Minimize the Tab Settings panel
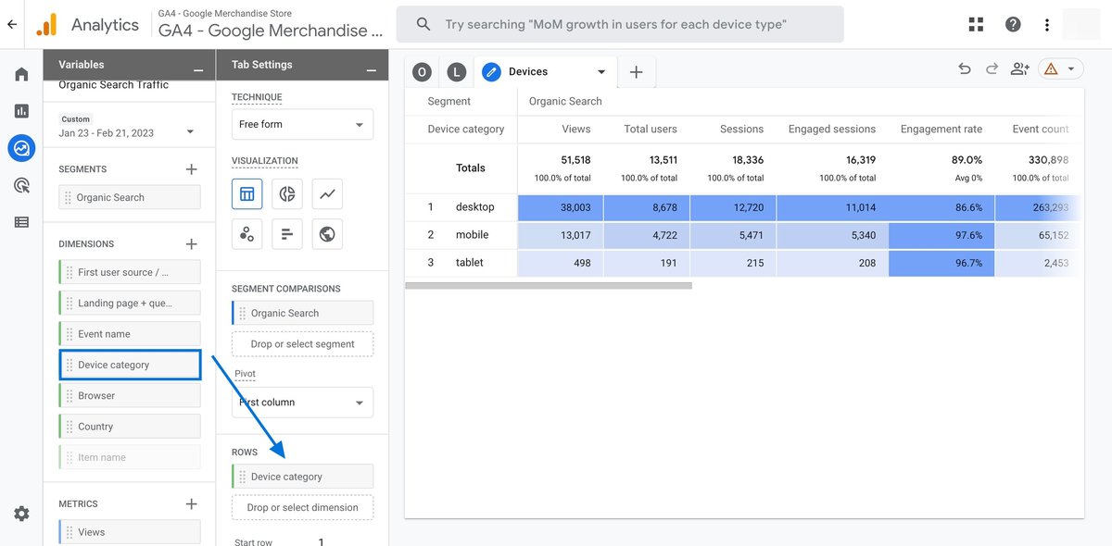 point(371,69)
